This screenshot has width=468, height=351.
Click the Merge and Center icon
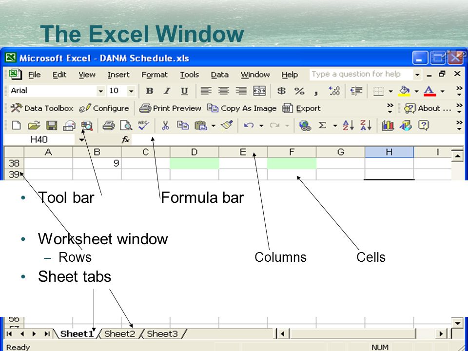259,91
